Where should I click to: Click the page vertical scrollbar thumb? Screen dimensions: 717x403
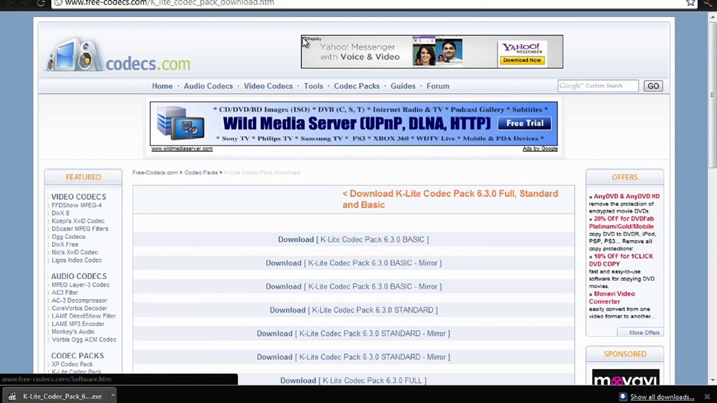[713, 95]
